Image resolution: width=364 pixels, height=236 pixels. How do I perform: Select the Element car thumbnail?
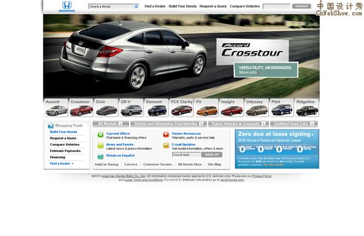pos(156,107)
